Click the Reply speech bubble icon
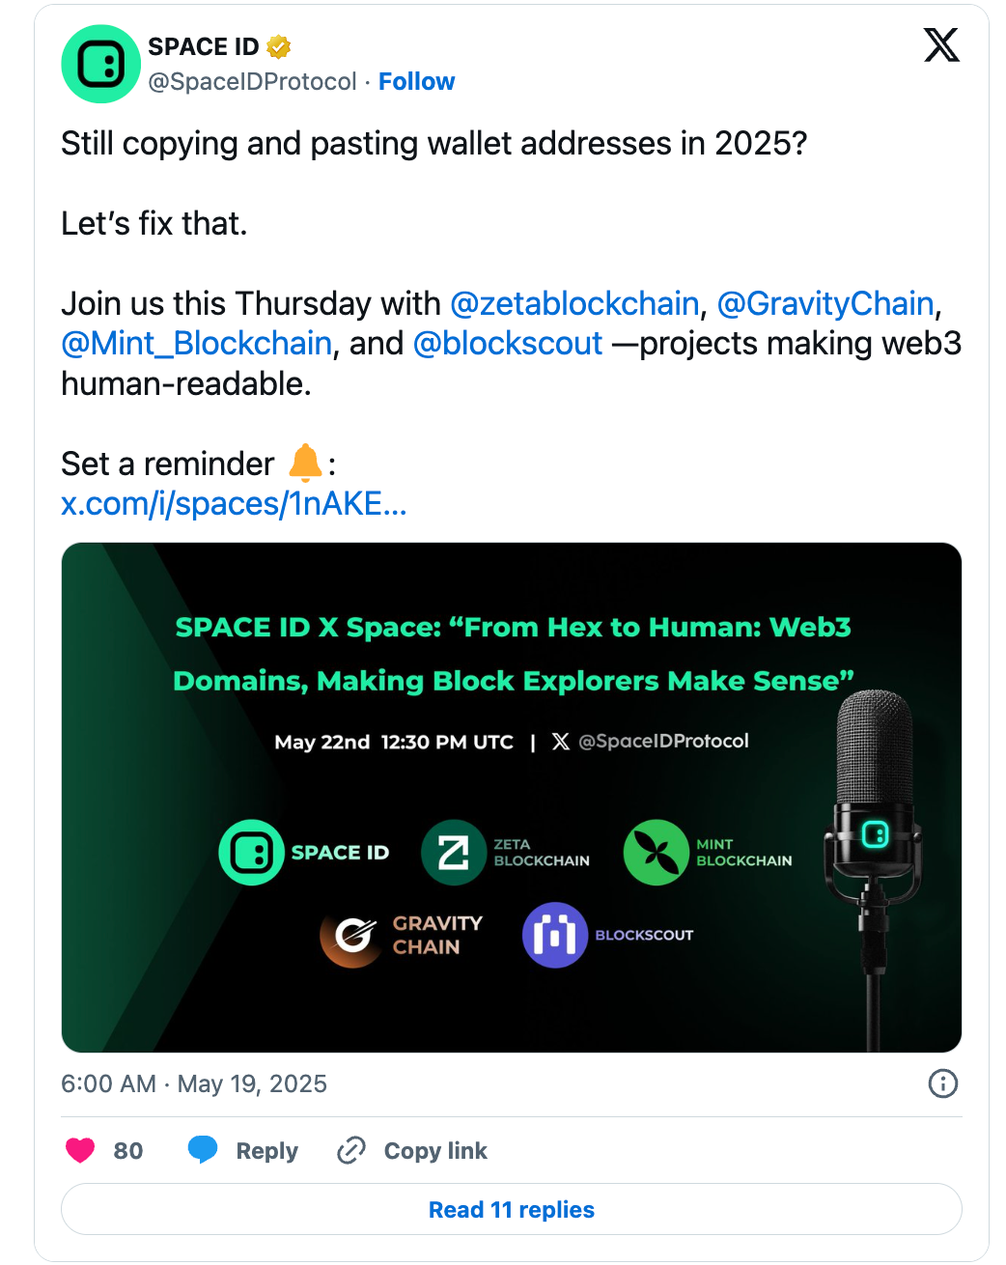Screen dimensions: 1006x1265 203,1150
